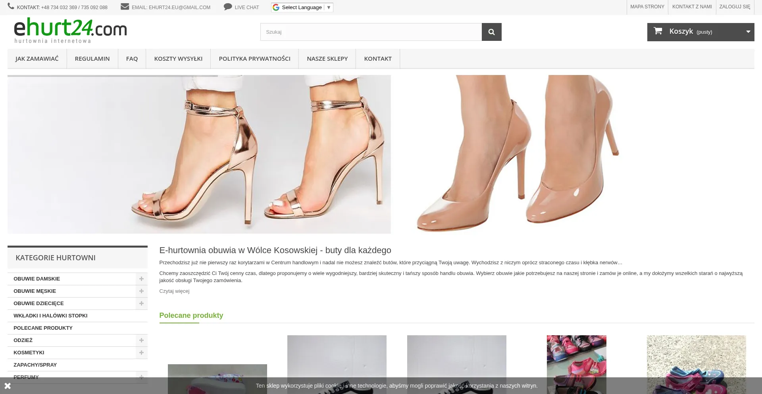The height and width of the screenshot is (394, 762).
Task: Click the phone contact icon
Action: tap(11, 6)
